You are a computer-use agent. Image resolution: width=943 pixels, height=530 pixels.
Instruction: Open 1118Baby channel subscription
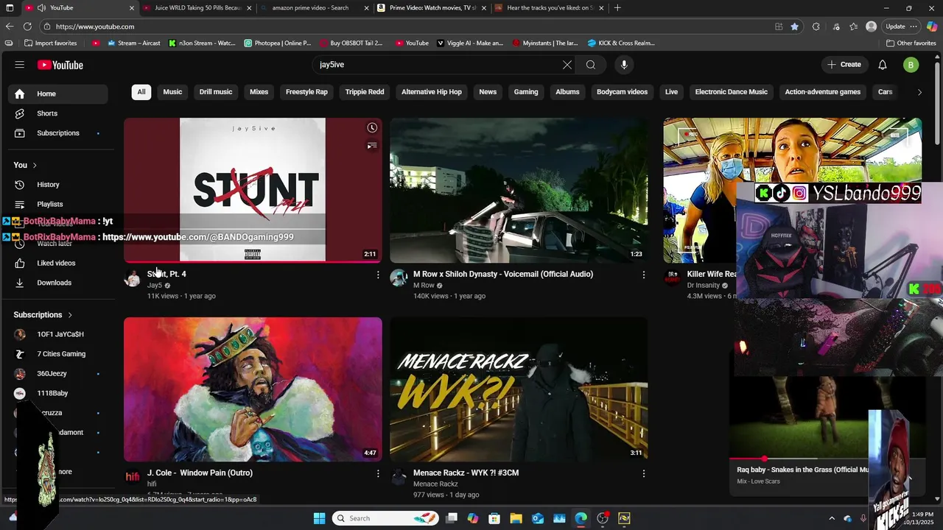pyautogui.click(x=58, y=393)
